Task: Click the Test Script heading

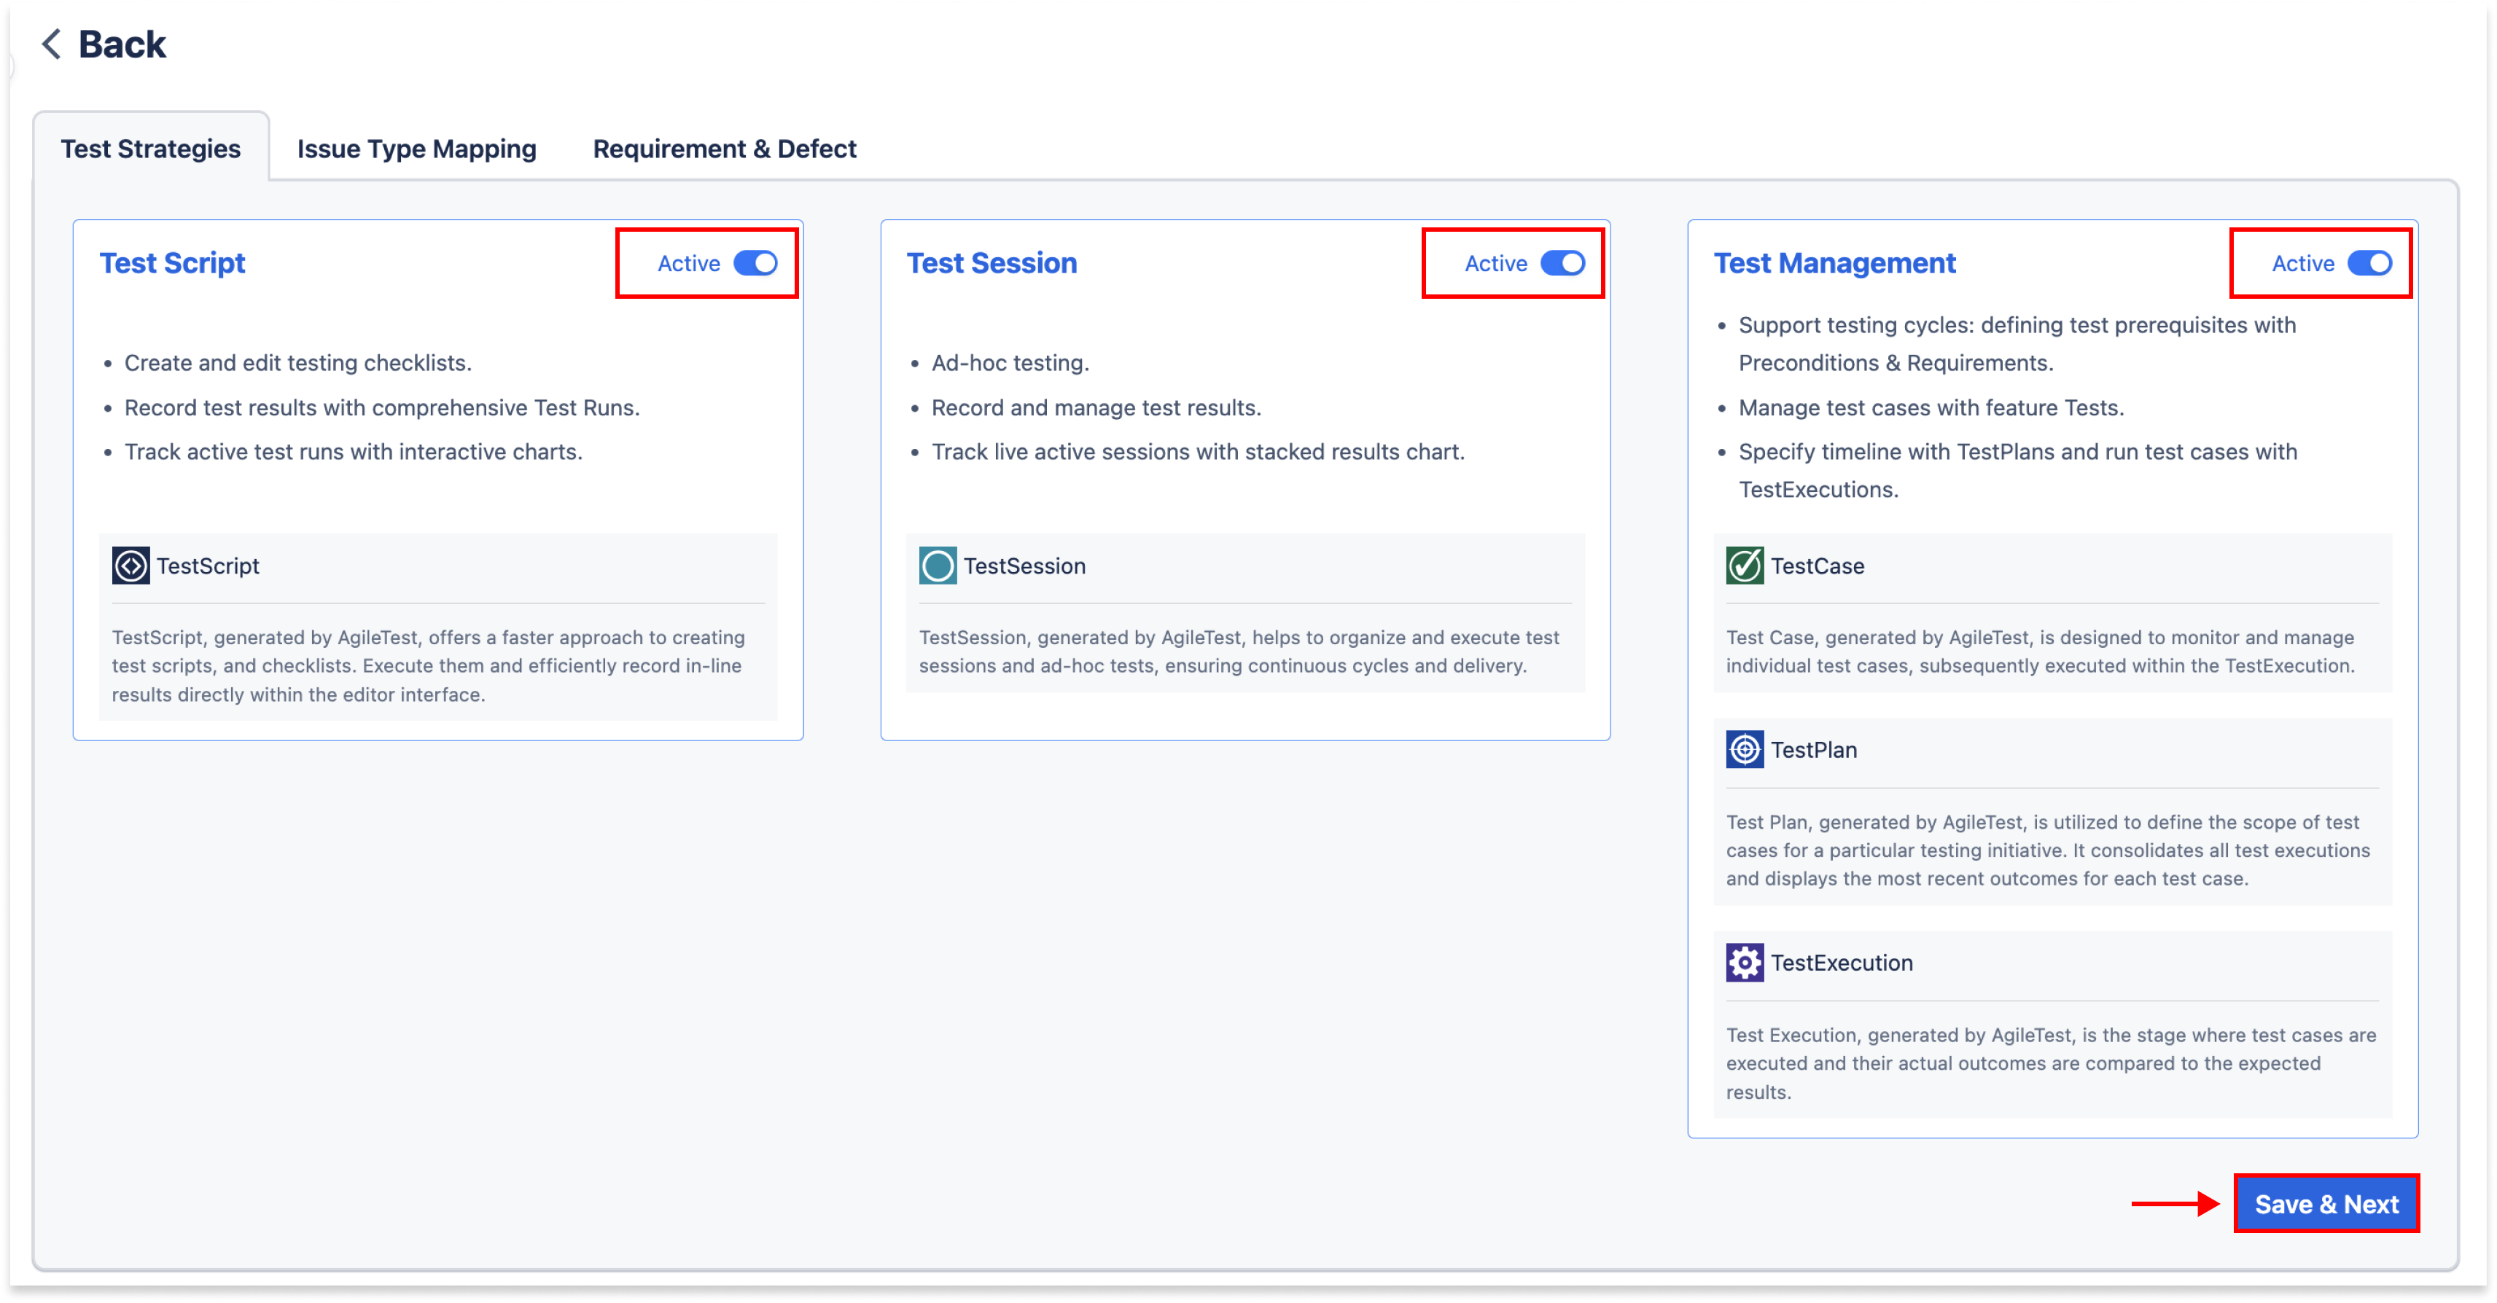Action: (x=173, y=262)
